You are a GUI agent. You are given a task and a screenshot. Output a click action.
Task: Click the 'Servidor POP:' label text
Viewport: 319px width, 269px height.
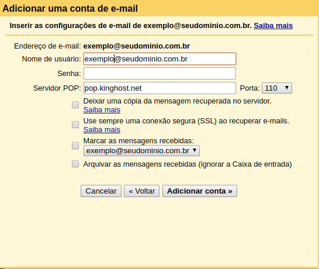click(57, 88)
